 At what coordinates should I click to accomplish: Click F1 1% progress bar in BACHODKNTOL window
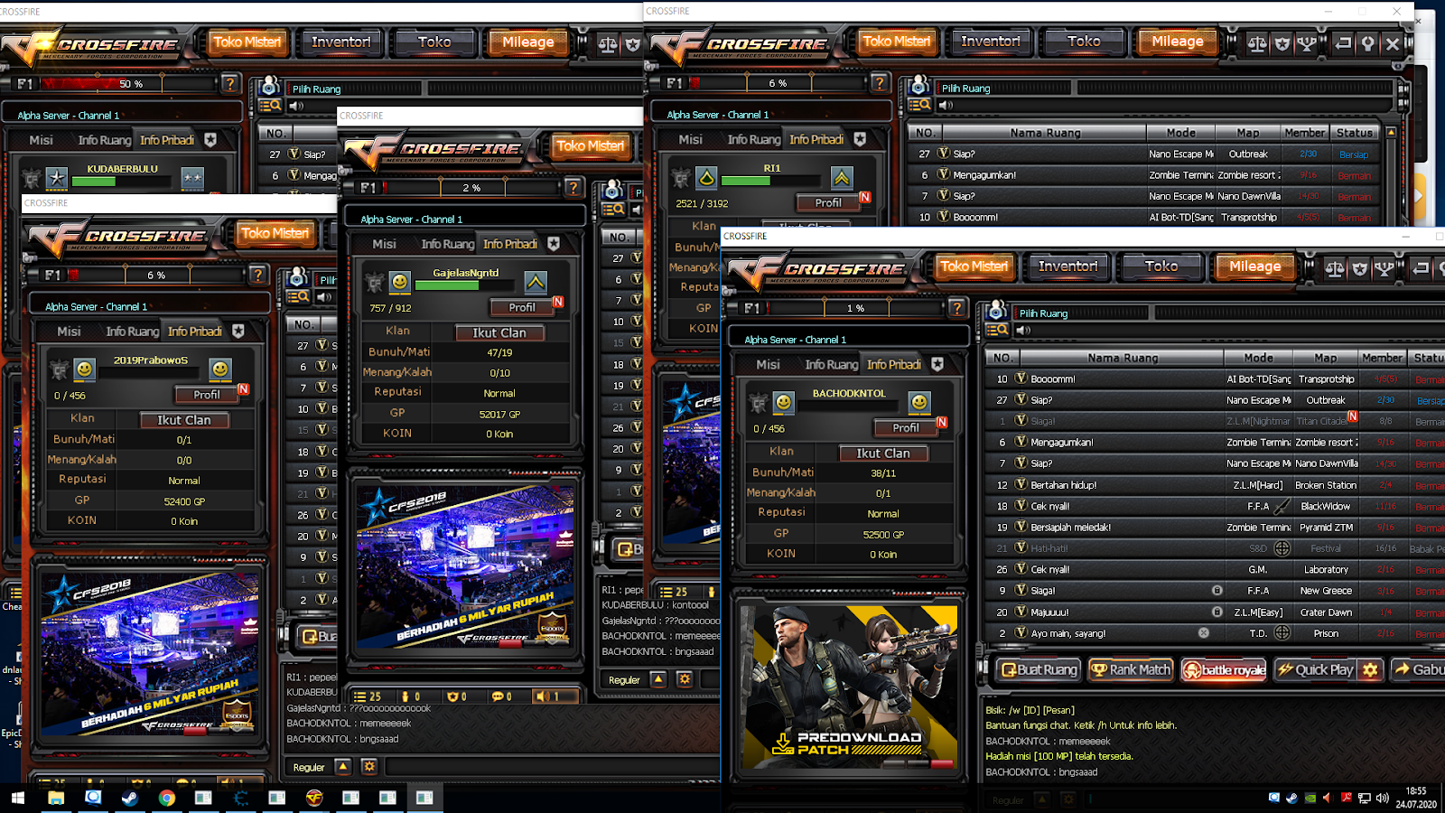click(x=854, y=308)
